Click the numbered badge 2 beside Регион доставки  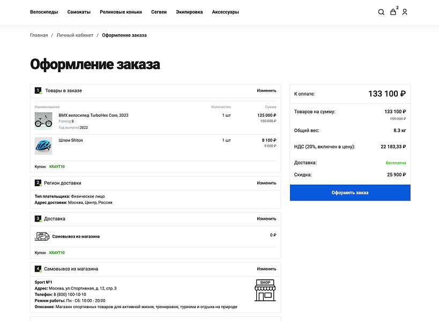point(37,182)
